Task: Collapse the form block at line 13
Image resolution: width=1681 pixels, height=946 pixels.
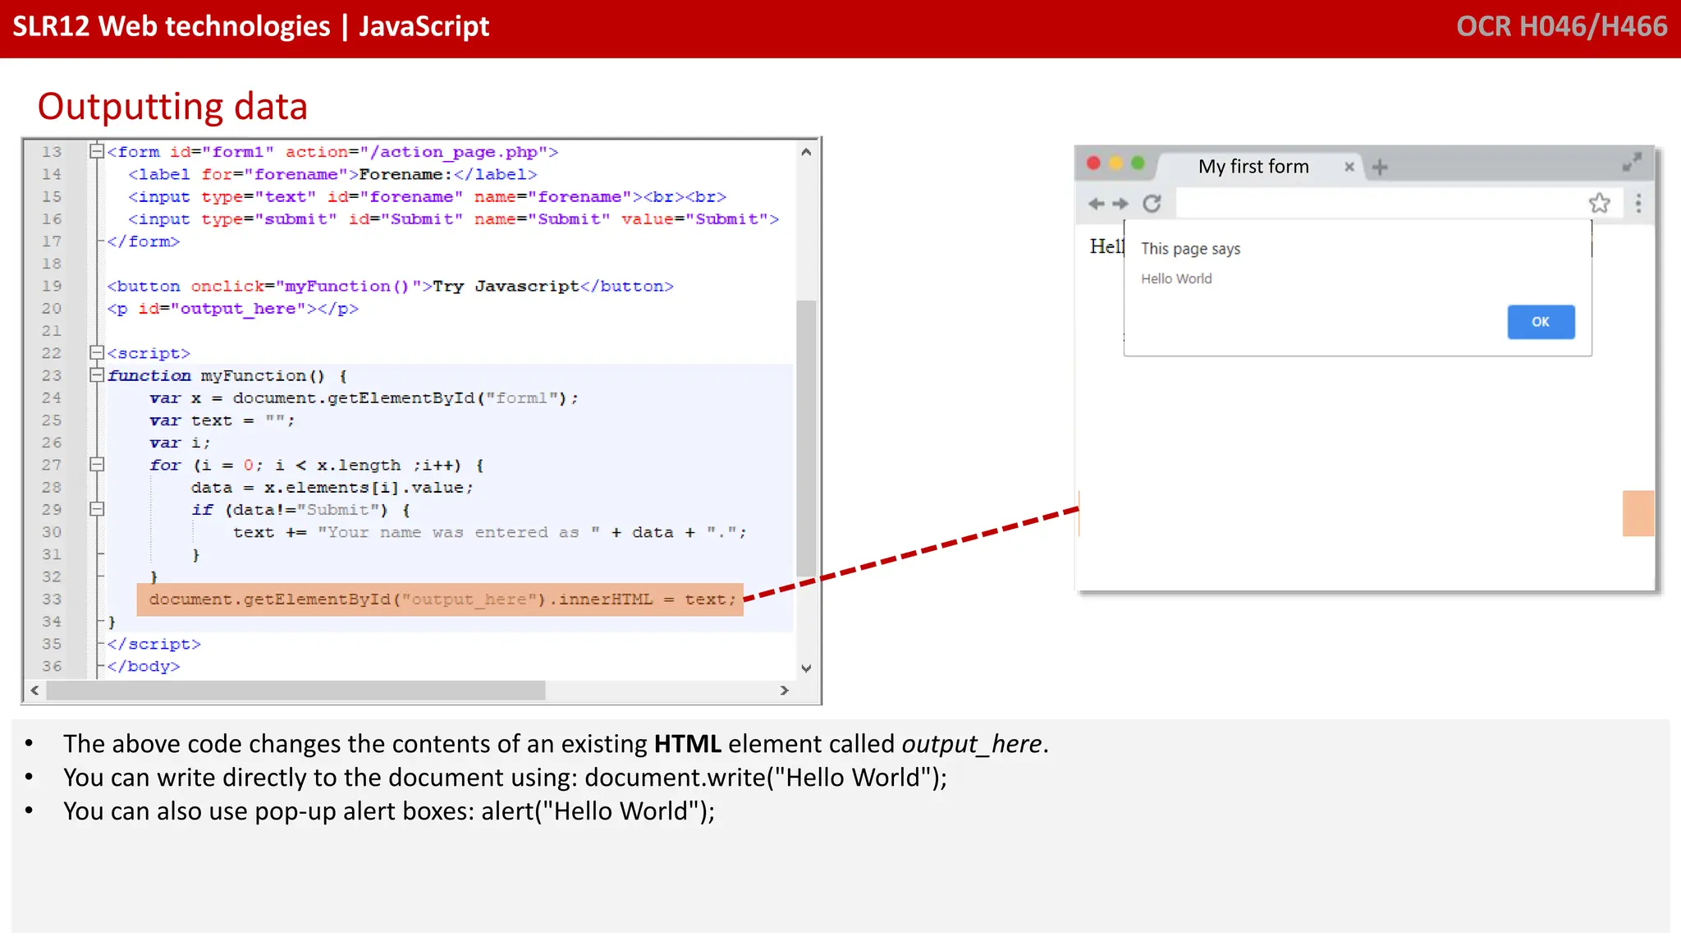Action: (x=97, y=151)
